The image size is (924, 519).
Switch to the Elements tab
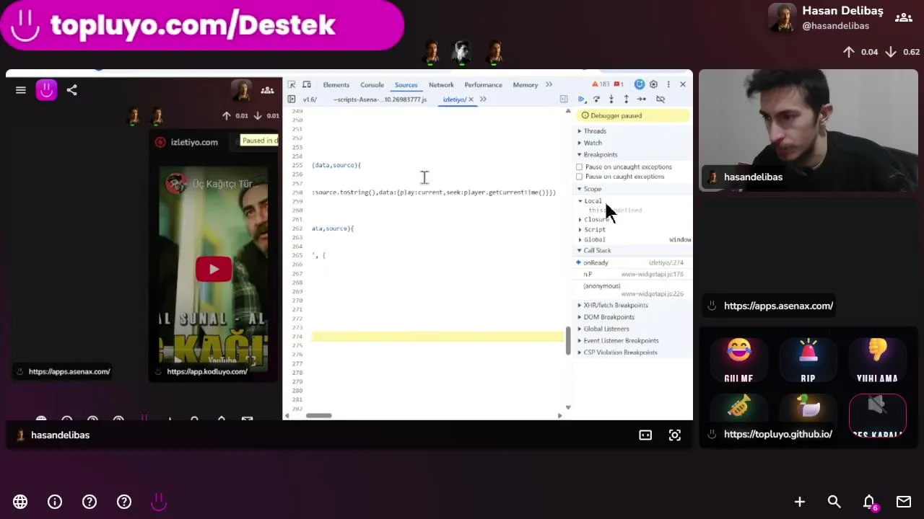point(336,85)
